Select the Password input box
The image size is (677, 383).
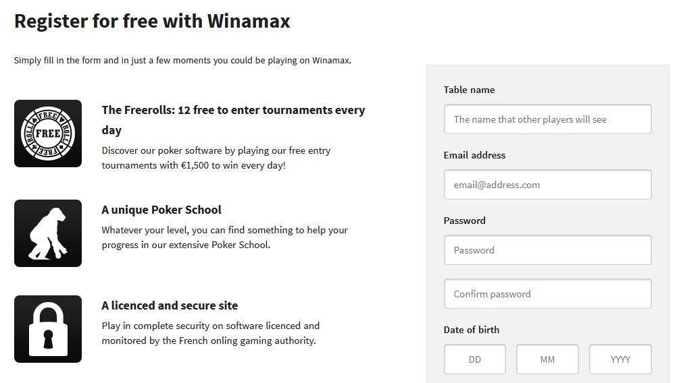(547, 250)
